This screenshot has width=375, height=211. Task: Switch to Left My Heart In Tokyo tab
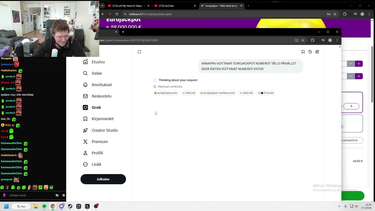click(129, 6)
